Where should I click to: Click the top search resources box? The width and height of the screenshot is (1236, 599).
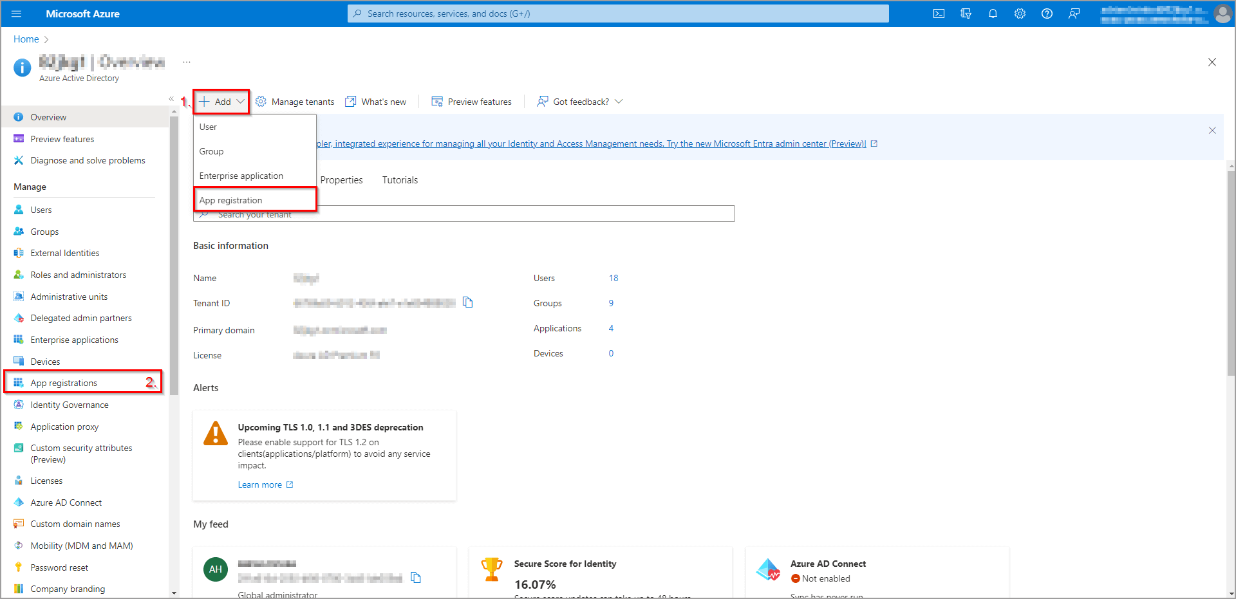pos(618,14)
